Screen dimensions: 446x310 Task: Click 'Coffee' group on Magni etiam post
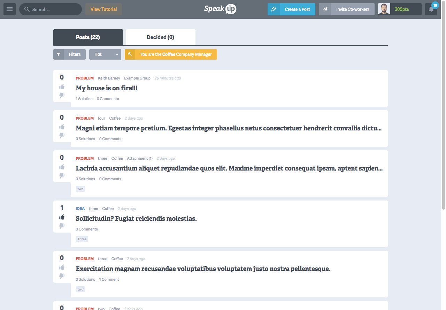[115, 118]
